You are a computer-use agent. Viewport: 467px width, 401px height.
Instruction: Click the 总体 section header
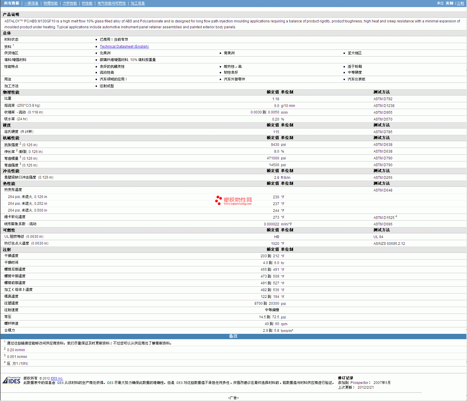point(7,33)
